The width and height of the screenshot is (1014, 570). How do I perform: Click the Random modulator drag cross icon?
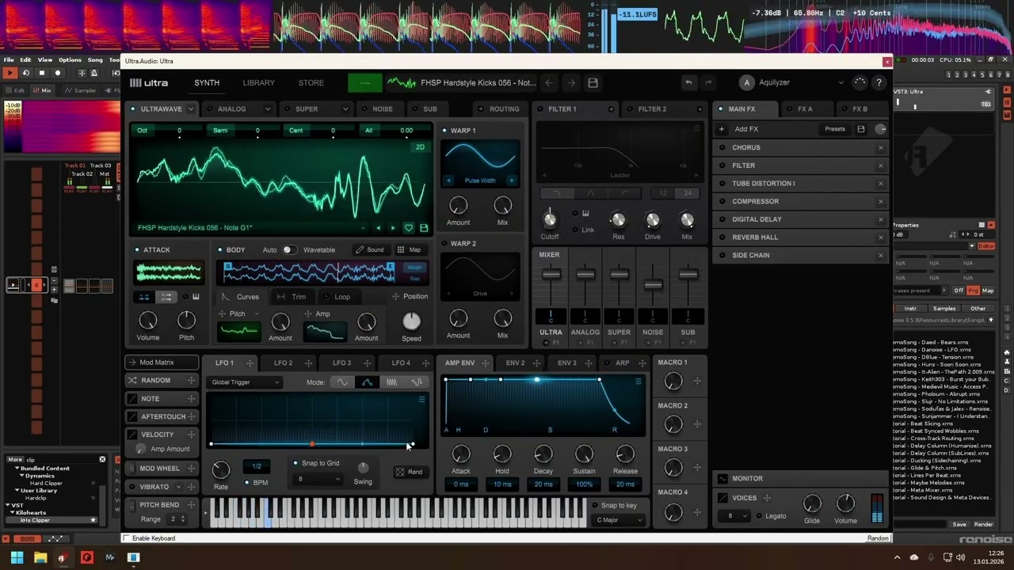pos(191,381)
